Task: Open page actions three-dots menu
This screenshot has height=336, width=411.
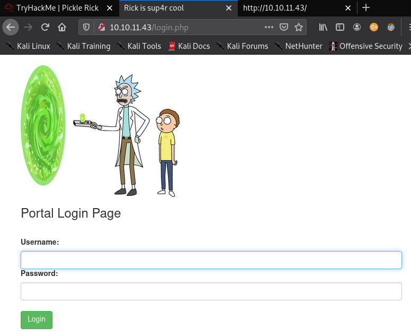Action: click(x=269, y=27)
